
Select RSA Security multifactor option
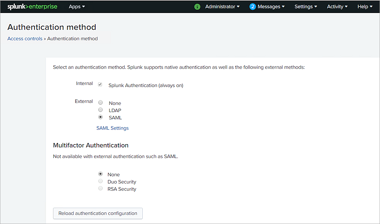[101, 188]
